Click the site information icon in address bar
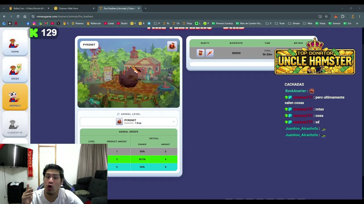The width and height of the screenshot is (364, 204). [x=33, y=16]
